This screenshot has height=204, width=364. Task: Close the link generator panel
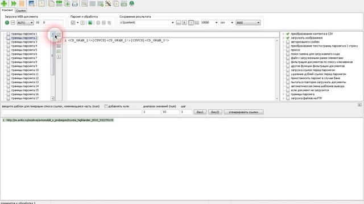(359, 105)
